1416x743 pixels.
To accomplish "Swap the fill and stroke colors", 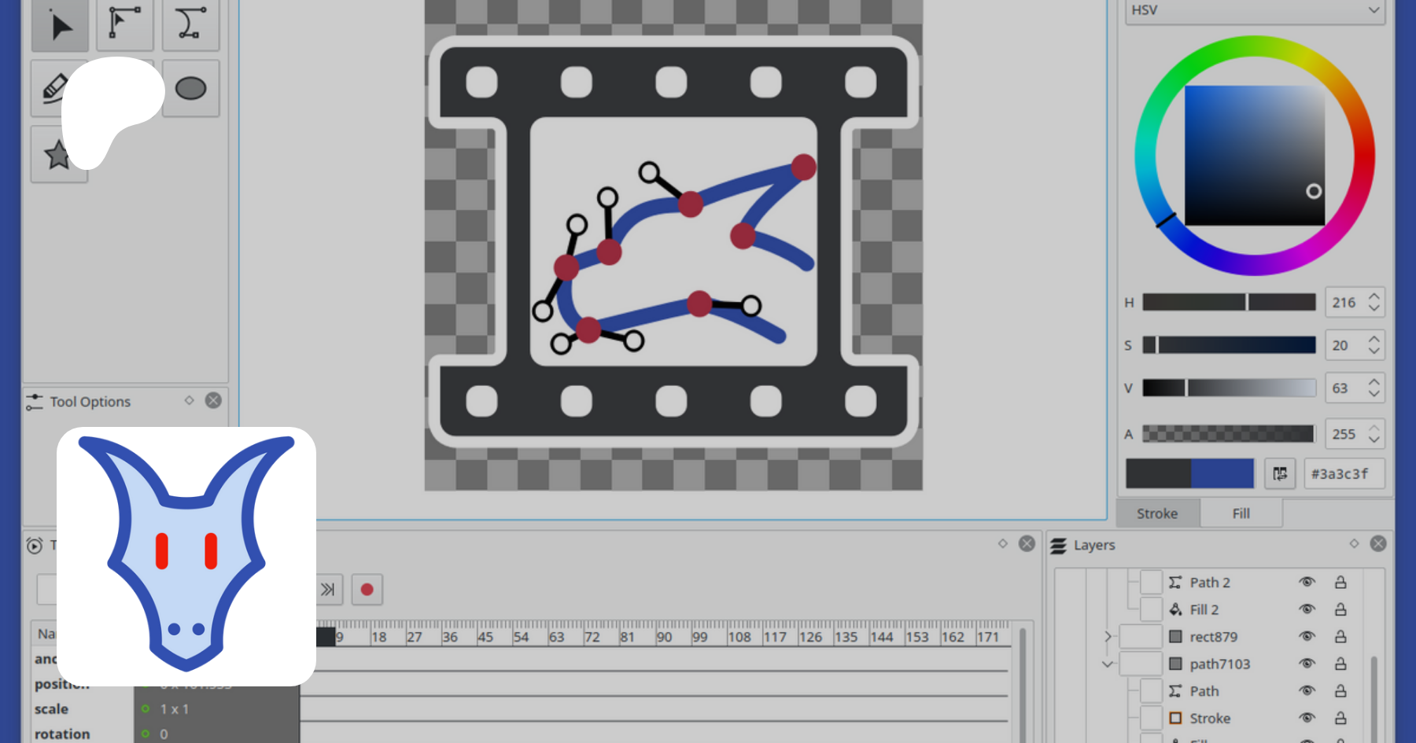I will 1280,474.
